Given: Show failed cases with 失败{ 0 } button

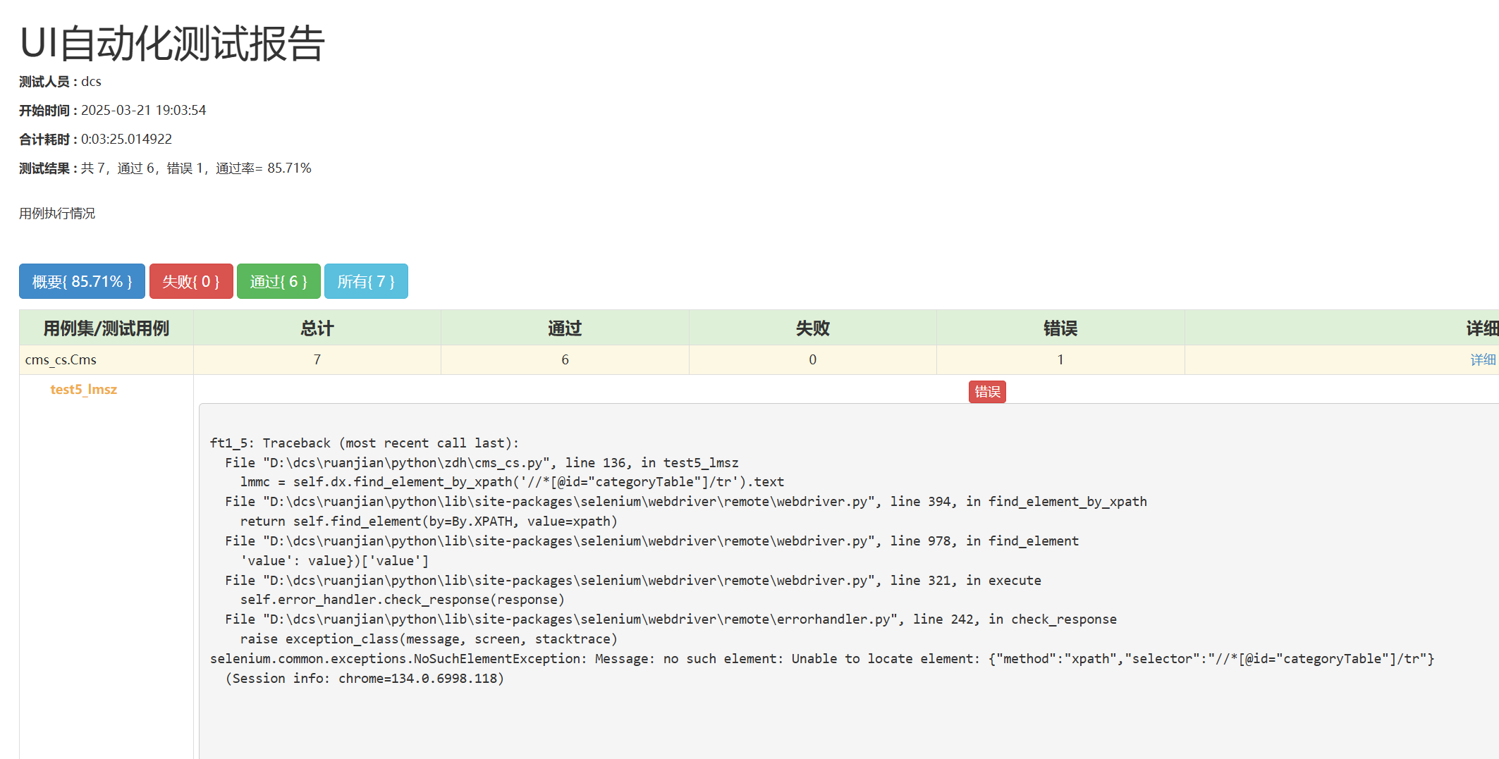Looking at the screenshot, I should pos(191,281).
